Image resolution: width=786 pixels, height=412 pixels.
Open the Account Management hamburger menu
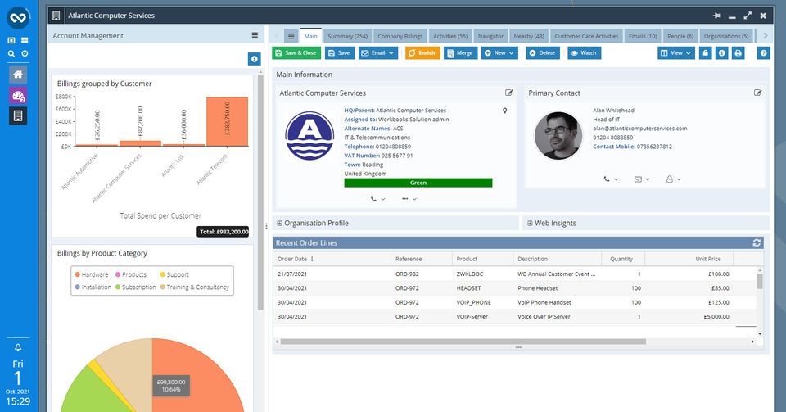(x=255, y=35)
